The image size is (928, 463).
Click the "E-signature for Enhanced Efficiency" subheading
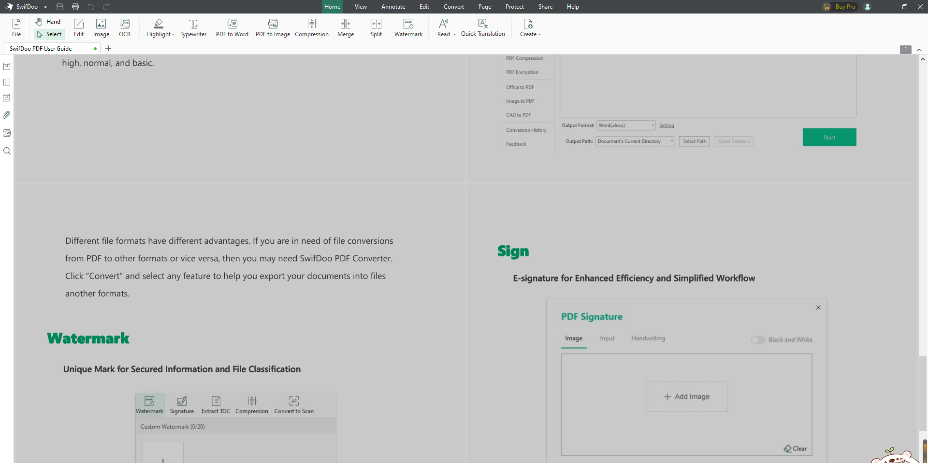tap(634, 279)
